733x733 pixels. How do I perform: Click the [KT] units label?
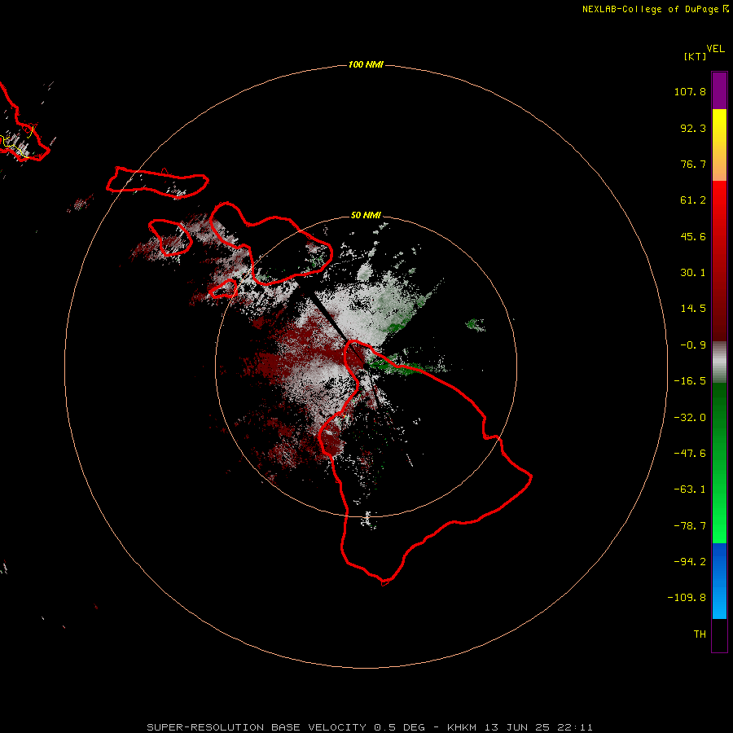click(x=695, y=56)
